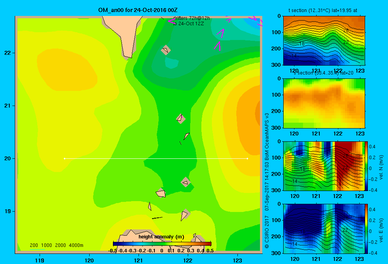Click the vel. N color scale bar

(366, 166)
